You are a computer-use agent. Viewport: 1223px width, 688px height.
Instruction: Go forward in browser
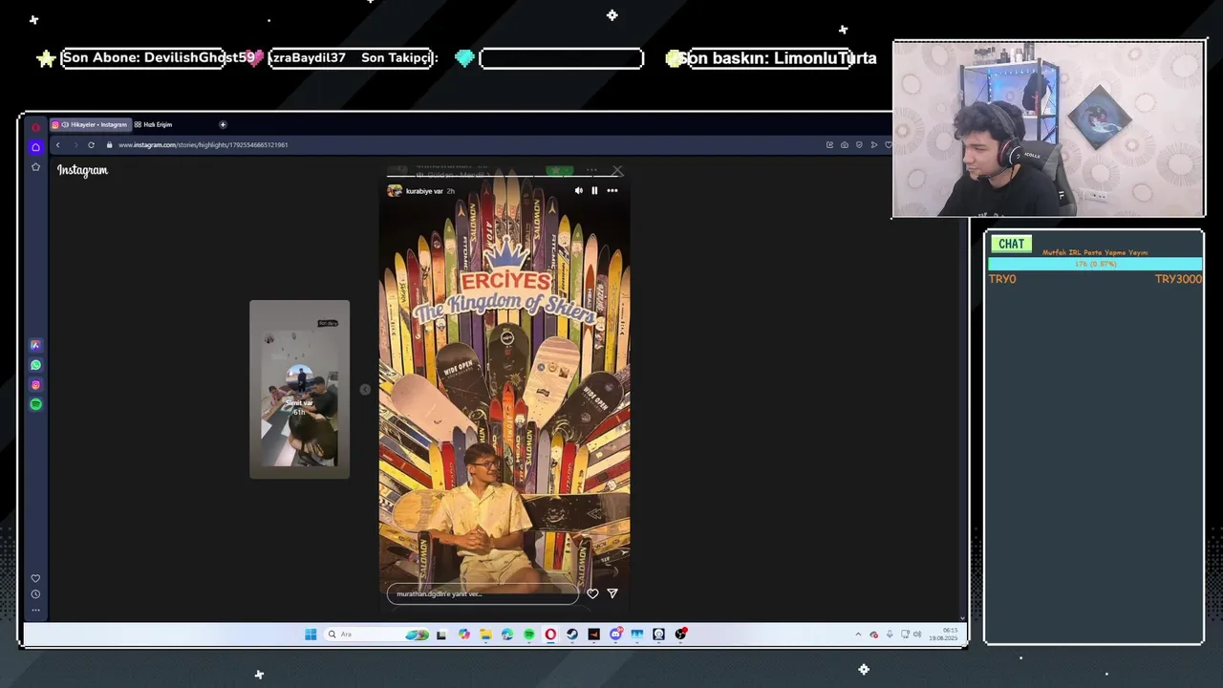coord(75,144)
